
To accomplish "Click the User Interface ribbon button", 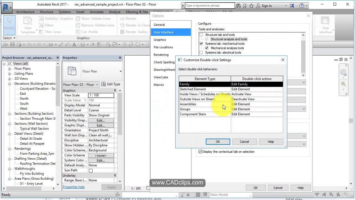I will (x=326, y=25).
